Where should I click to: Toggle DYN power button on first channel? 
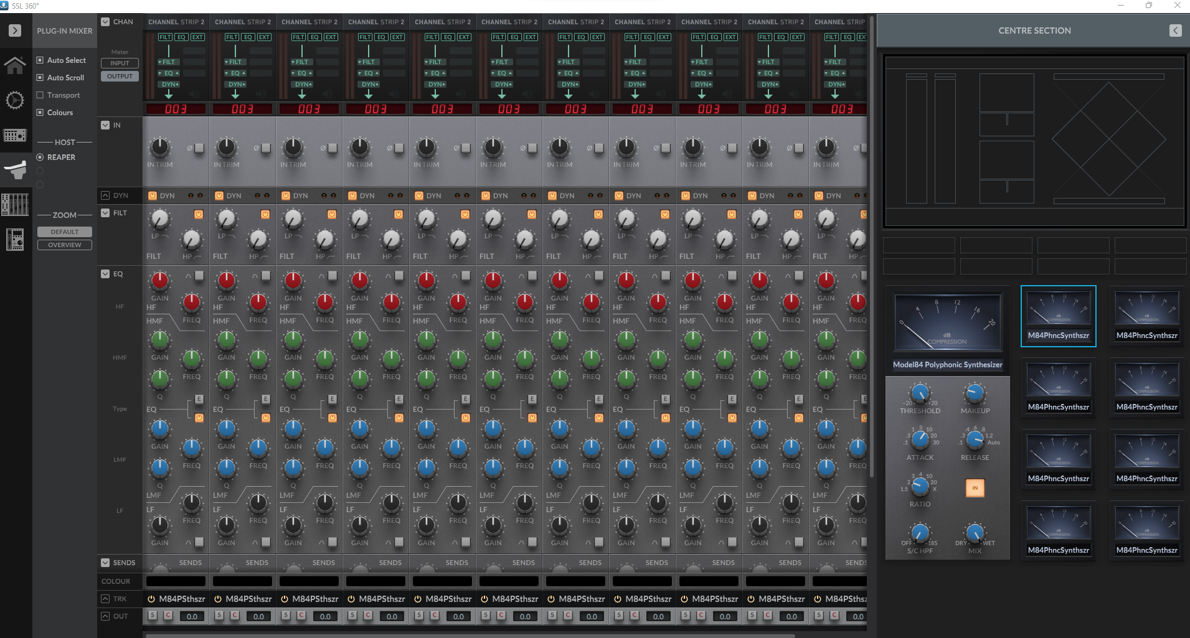pyautogui.click(x=153, y=195)
